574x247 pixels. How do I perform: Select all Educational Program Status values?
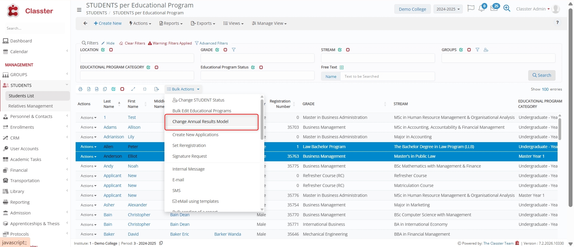pos(253,67)
